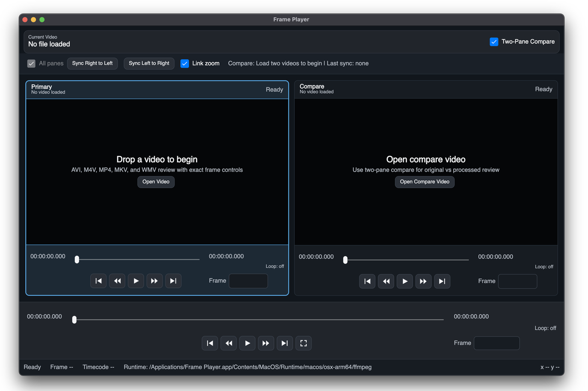Toggle fullscreen icon in bottom controls
The image size is (588, 391).
[x=303, y=343]
